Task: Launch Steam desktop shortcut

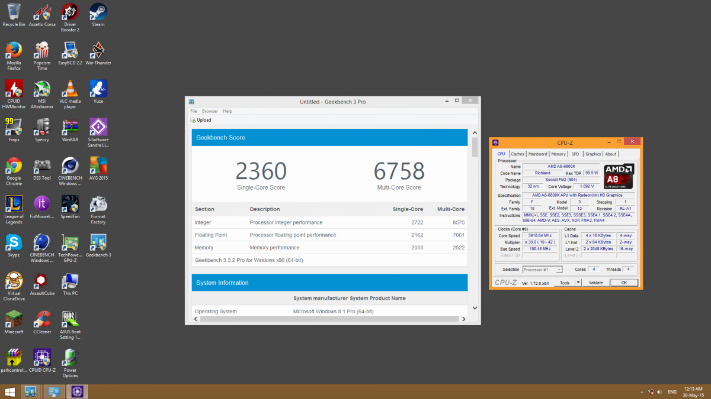Action: [98, 15]
